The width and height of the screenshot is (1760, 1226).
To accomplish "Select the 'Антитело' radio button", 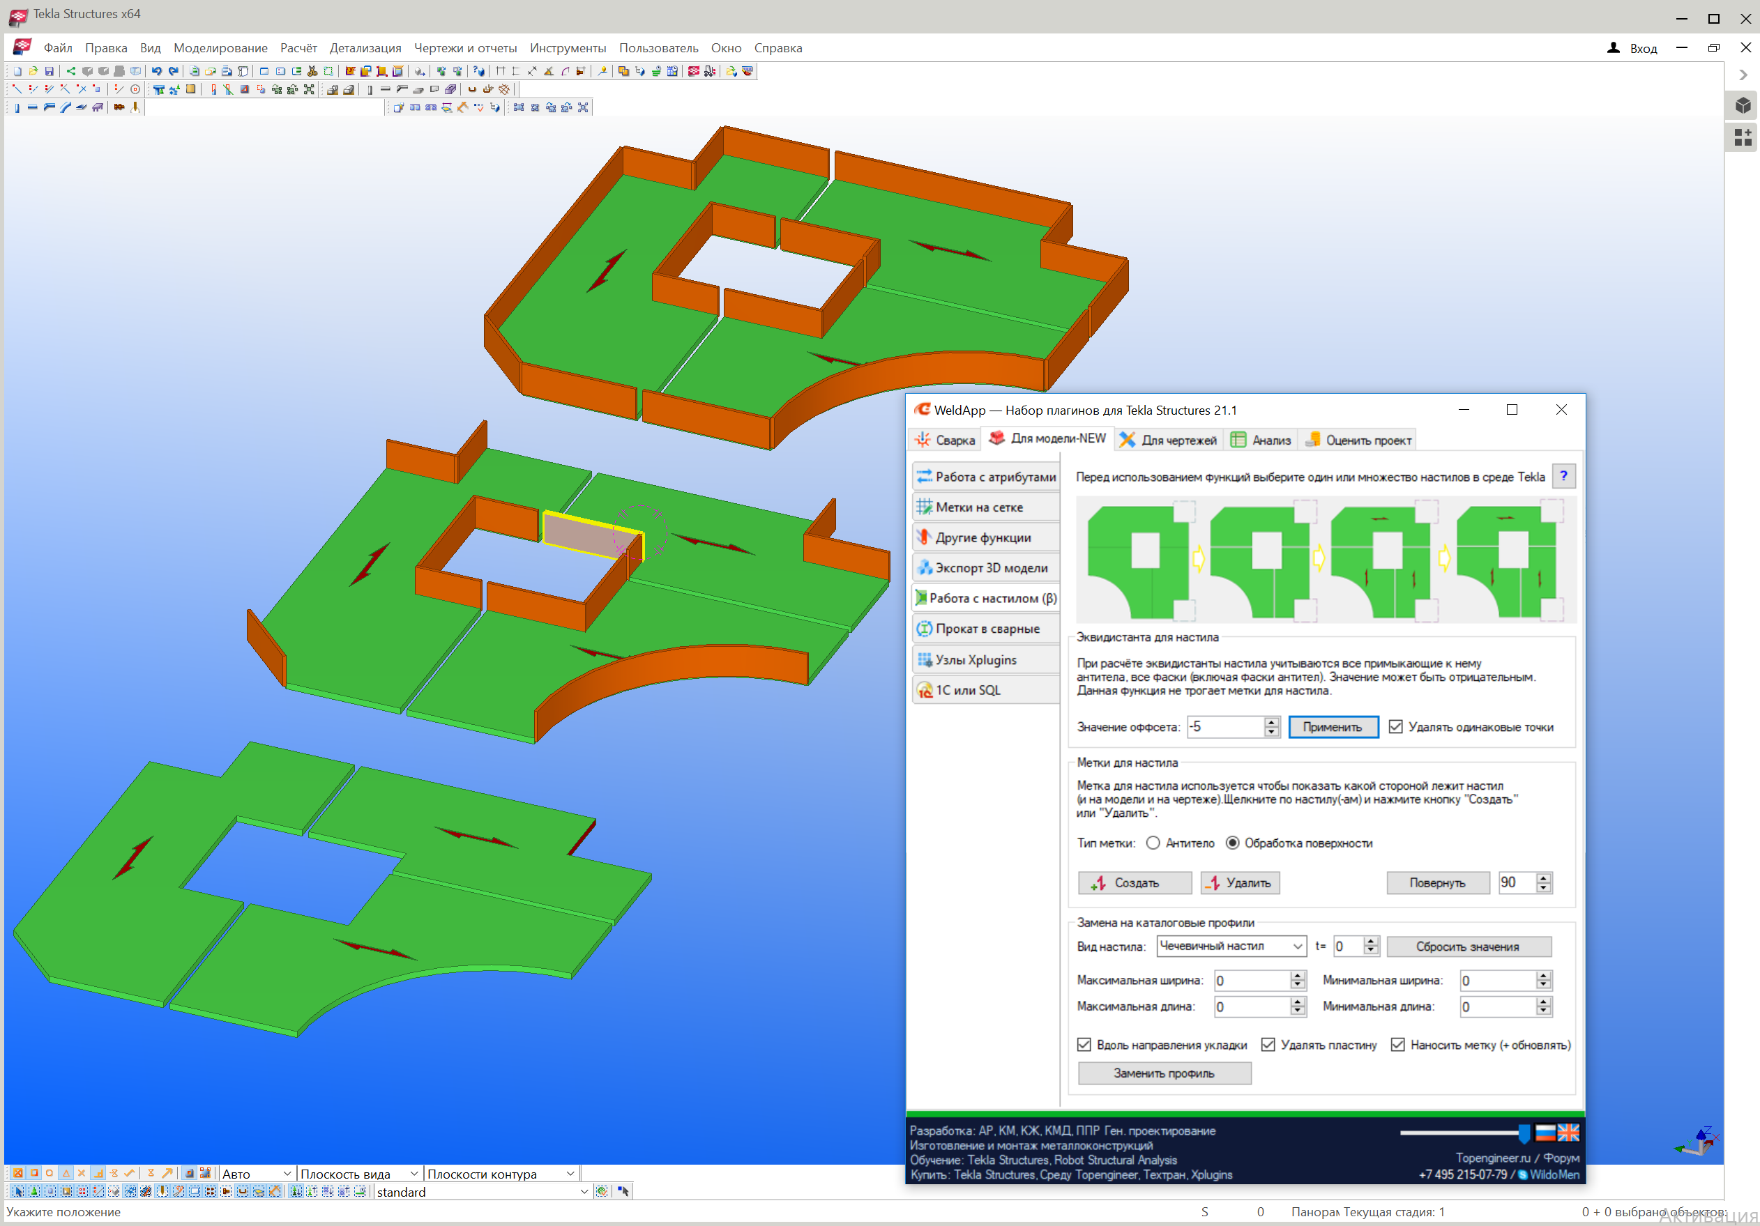I will pos(1153,843).
